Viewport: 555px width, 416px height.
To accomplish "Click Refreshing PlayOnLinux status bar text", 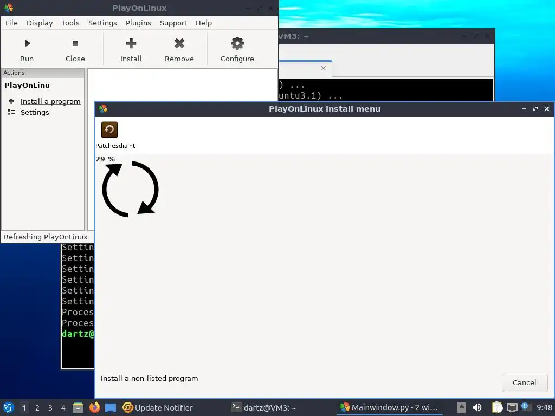I will (x=46, y=237).
